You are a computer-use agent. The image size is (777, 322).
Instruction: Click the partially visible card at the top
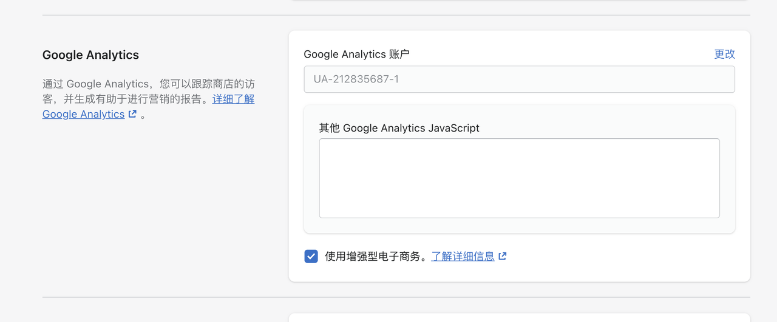[x=519, y=1]
